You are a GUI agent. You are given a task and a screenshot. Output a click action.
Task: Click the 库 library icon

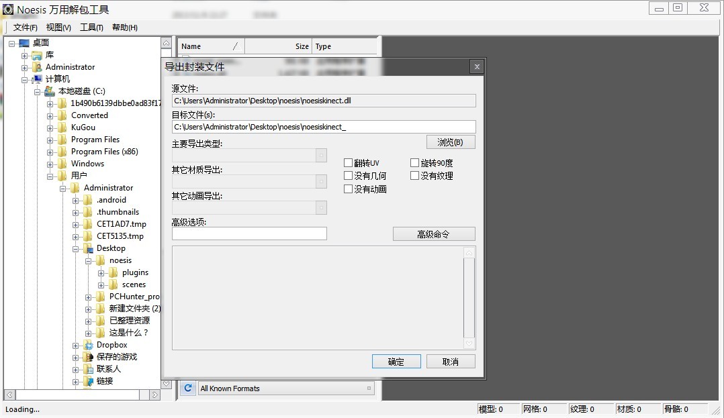[37, 56]
